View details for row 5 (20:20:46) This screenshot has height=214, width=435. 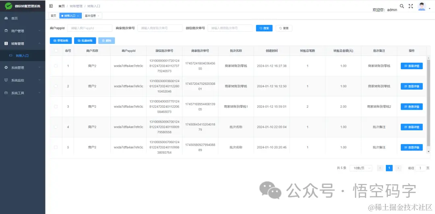coord(412,147)
